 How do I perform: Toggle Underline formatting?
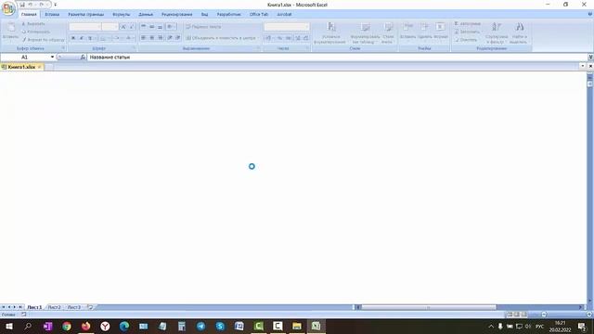(x=90, y=38)
